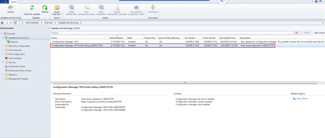Expand the Migration folder
The image size is (325, 138).
[3, 75]
